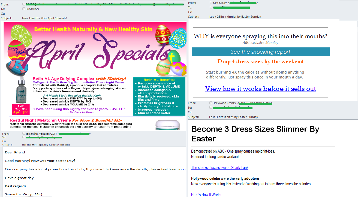The height and width of the screenshot is (197, 358).
Task: Click the "~ Barbara Hoffman" attribution
Action: click(x=80, y=112)
